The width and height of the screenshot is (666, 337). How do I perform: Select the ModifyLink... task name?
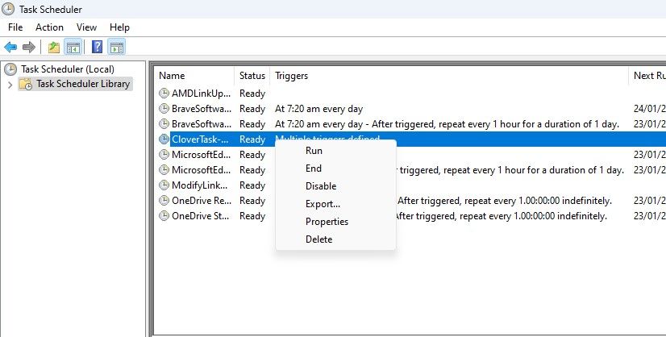click(200, 185)
